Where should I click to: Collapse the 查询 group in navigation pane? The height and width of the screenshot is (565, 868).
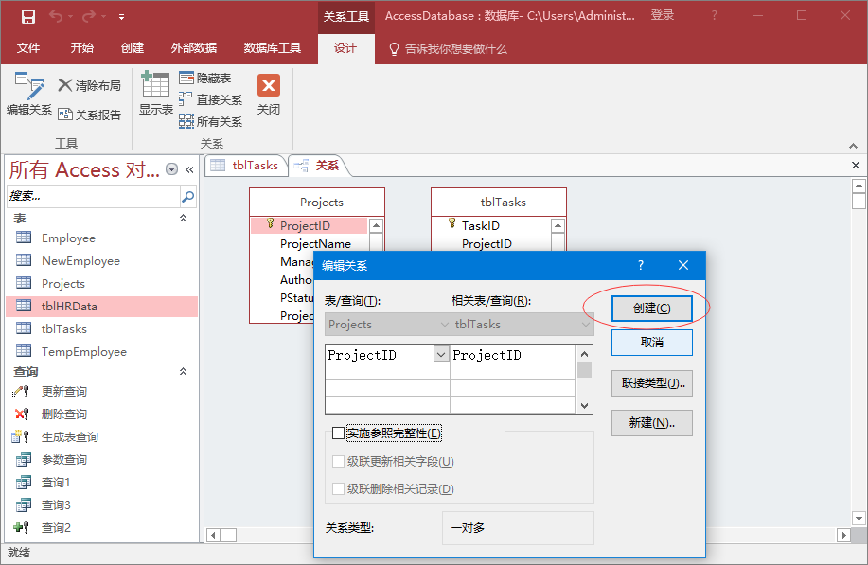click(184, 372)
